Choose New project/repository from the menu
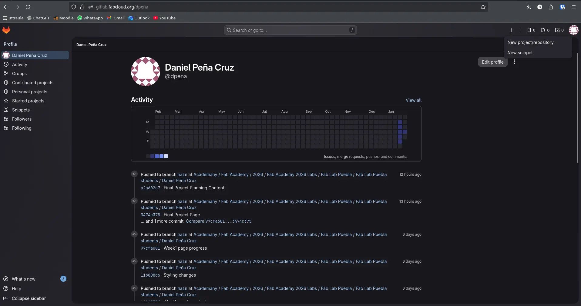The image size is (581, 306). [530, 42]
